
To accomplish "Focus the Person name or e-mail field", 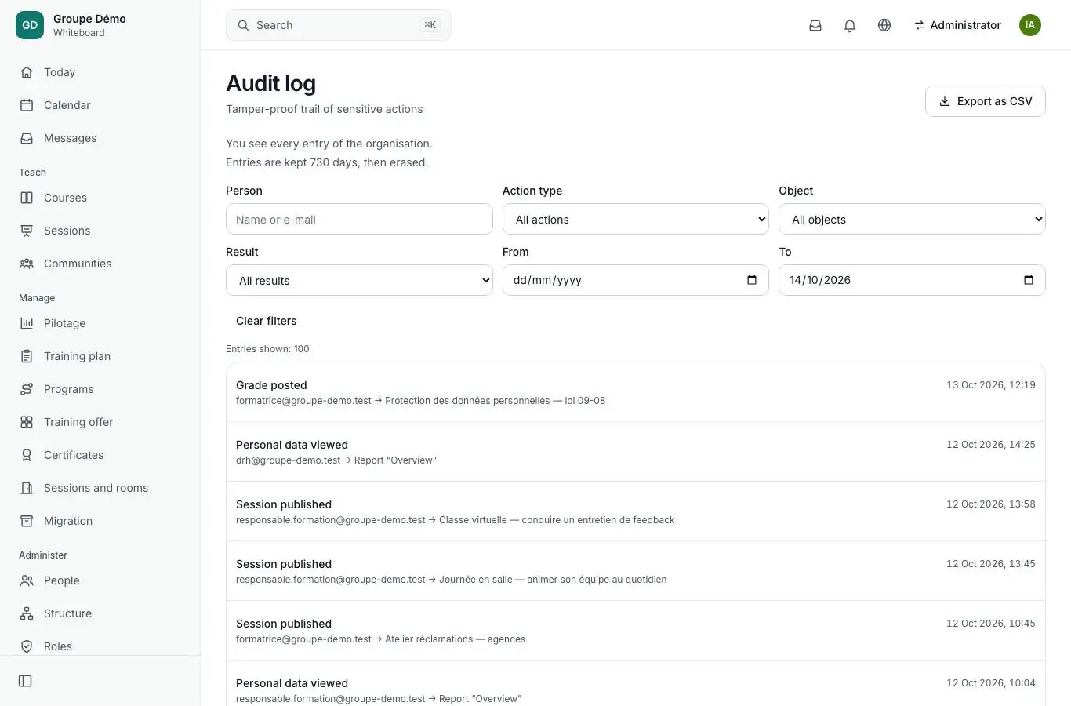I will click(359, 220).
